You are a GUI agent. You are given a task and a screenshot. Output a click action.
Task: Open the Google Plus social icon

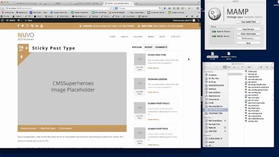click(27, 26)
